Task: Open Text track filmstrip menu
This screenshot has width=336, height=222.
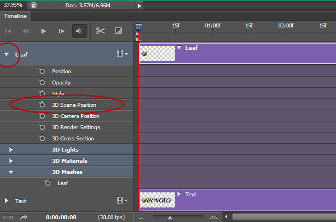Action: point(122,200)
